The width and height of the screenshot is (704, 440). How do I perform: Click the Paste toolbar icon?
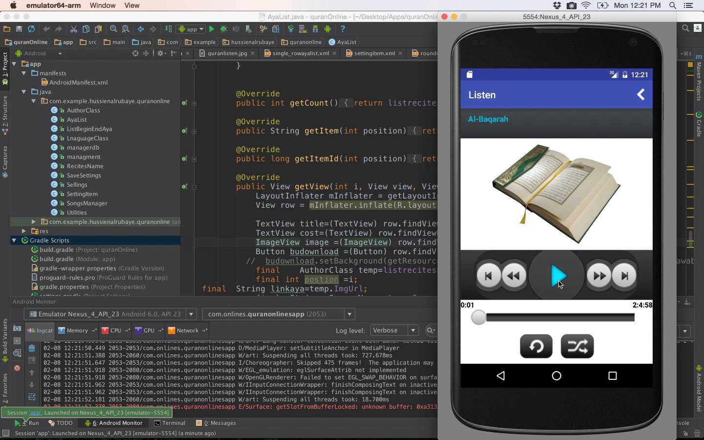[x=98, y=29]
